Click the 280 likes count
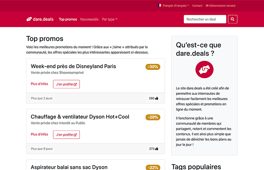264x170 pixels. pos(152,98)
